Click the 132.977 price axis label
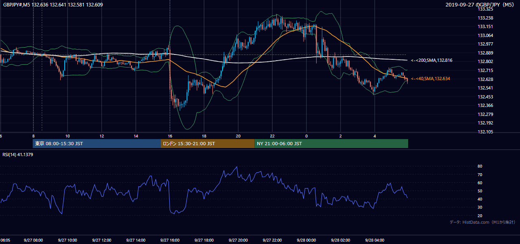The height and width of the screenshot is (244, 520). tap(485, 44)
